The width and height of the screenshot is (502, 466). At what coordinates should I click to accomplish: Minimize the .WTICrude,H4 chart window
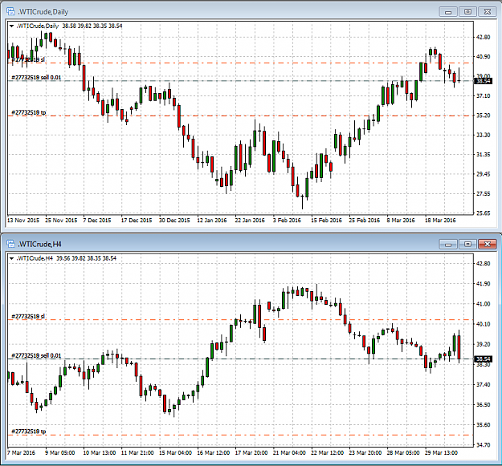448,244
